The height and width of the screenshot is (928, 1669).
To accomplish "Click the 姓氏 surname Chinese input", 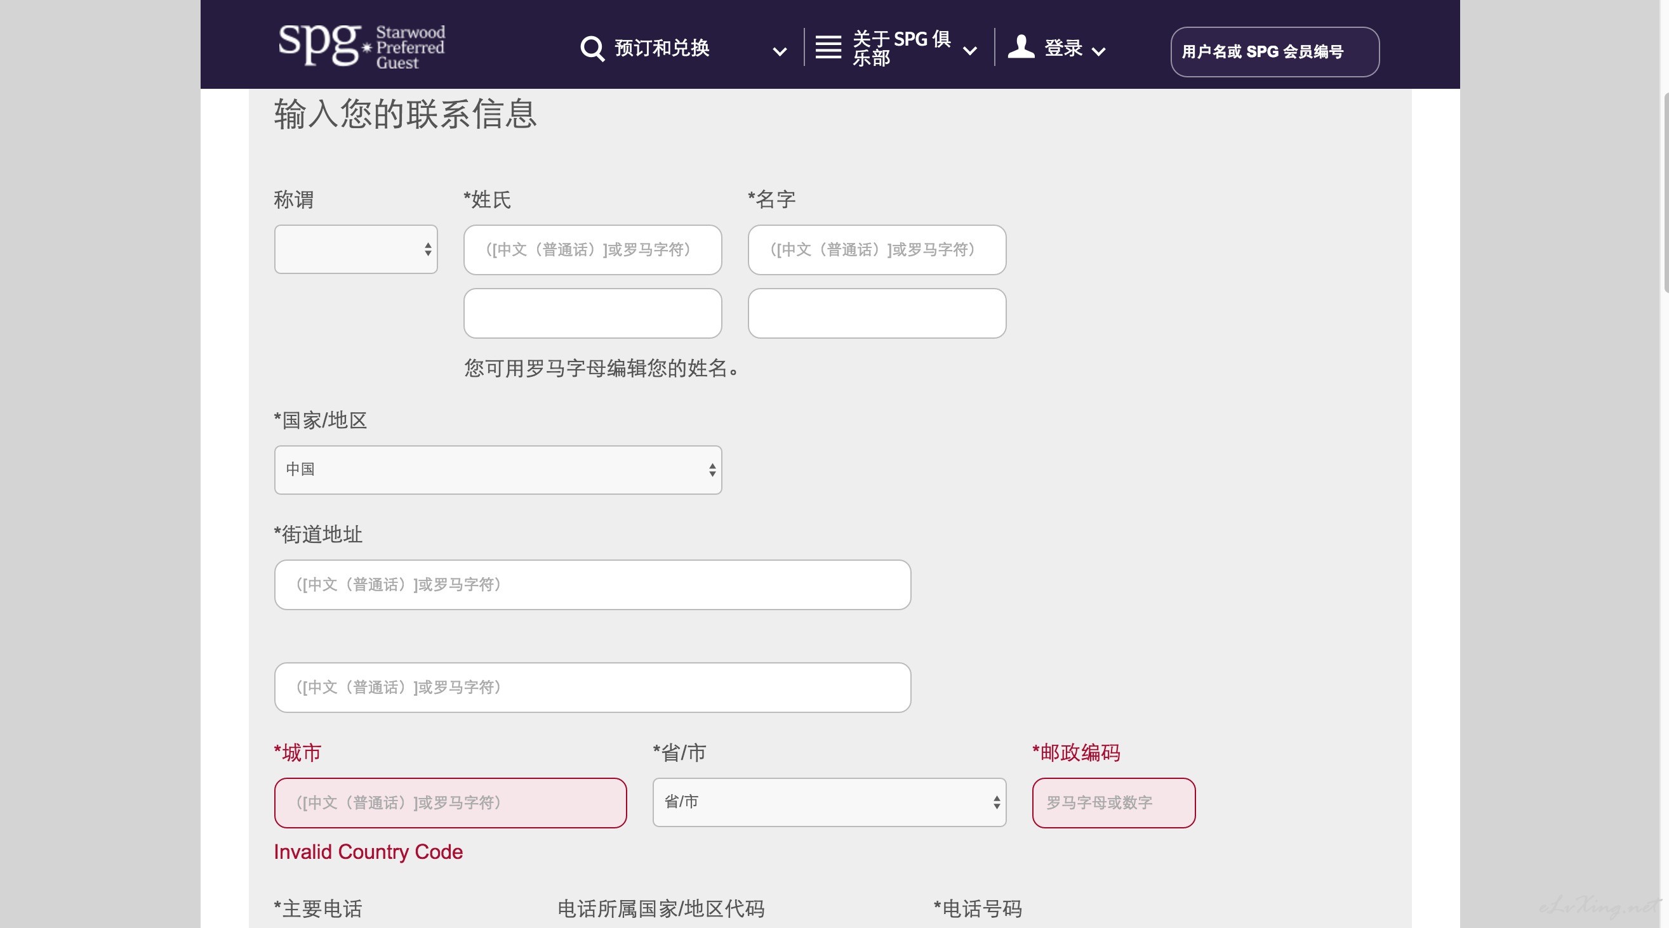I will point(592,250).
